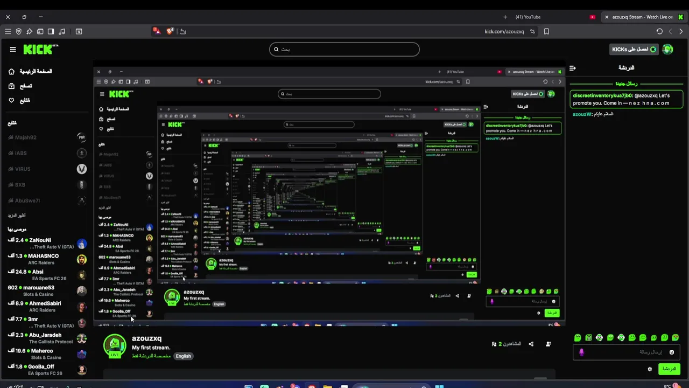Select followed channel SXB

[47, 185]
